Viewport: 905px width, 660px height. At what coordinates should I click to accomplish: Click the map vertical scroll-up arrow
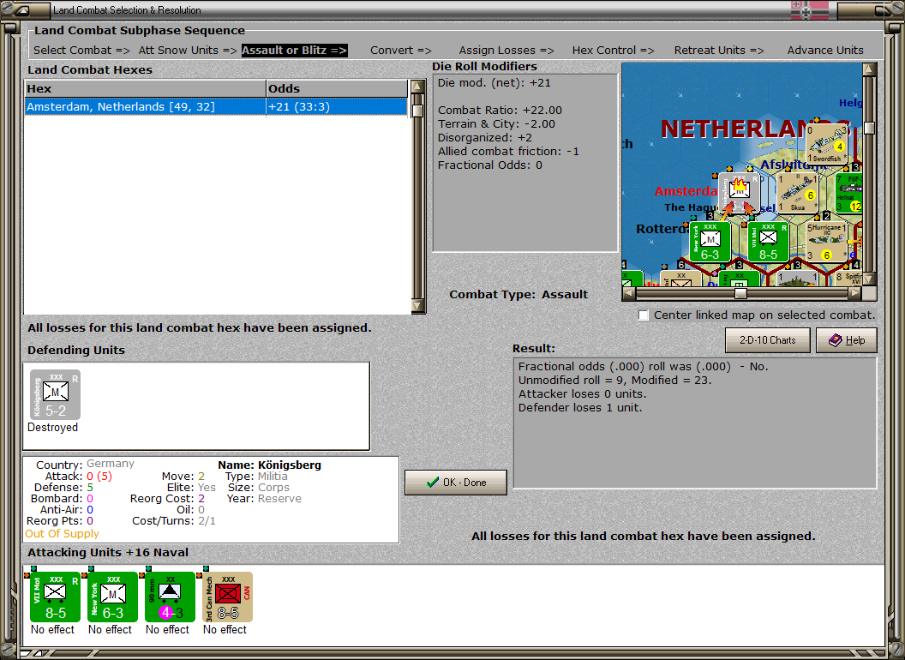(x=869, y=70)
